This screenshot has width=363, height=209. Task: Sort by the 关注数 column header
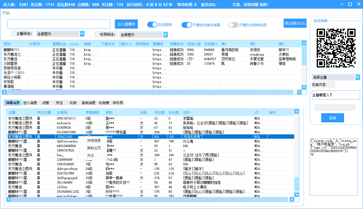point(160,113)
